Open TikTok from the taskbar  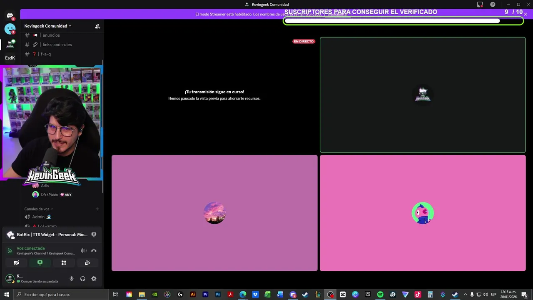[x=418, y=295]
